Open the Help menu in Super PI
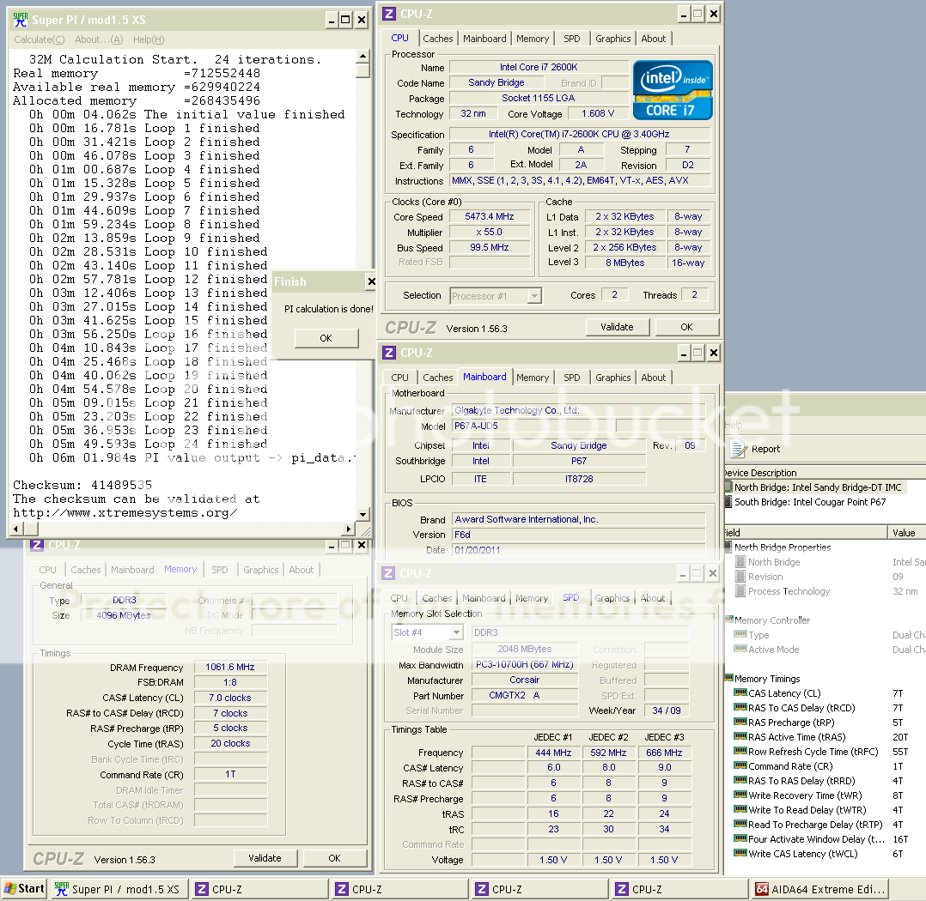This screenshot has height=901, width=926. (148, 39)
